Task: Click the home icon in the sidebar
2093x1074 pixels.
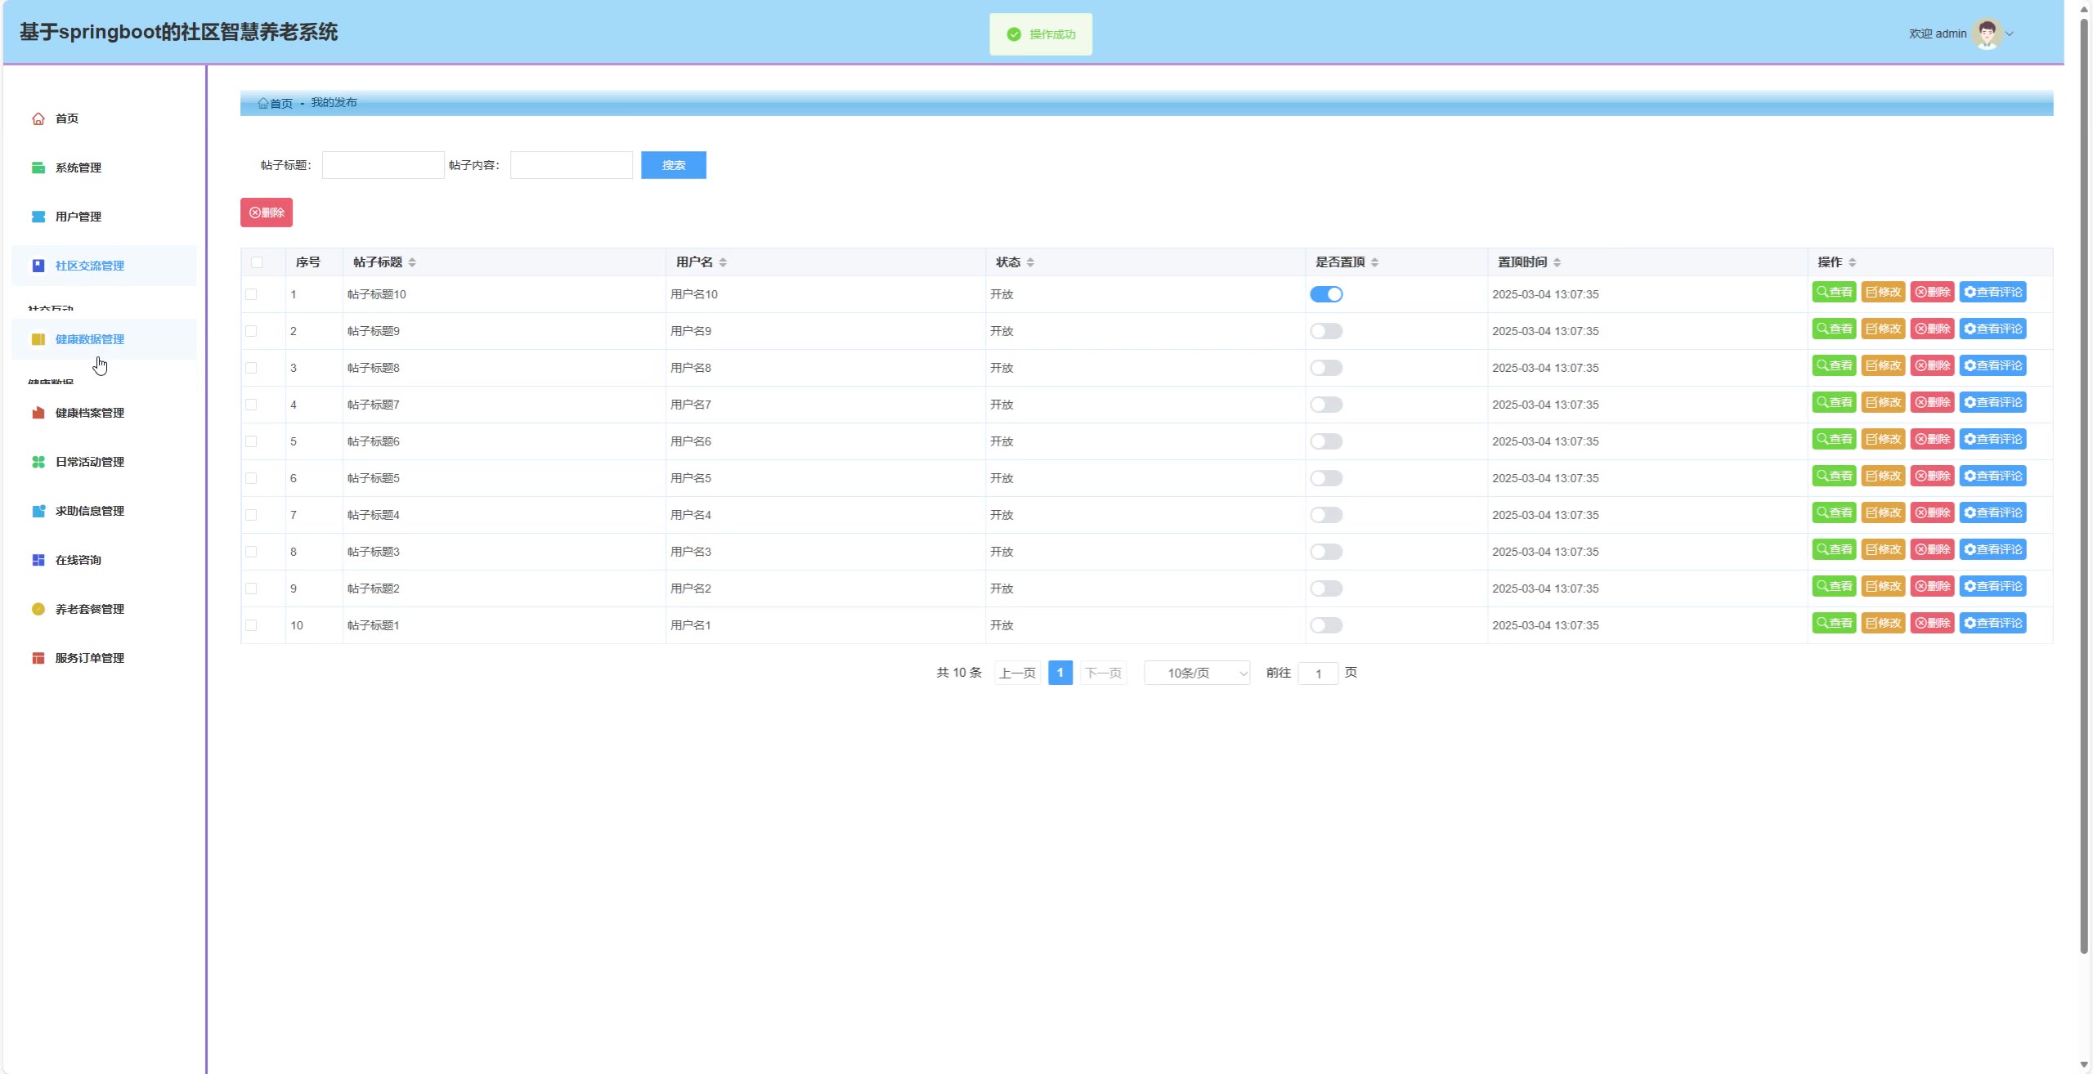Action: pyautogui.click(x=38, y=119)
